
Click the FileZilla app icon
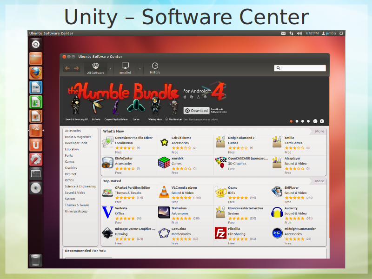220,233
